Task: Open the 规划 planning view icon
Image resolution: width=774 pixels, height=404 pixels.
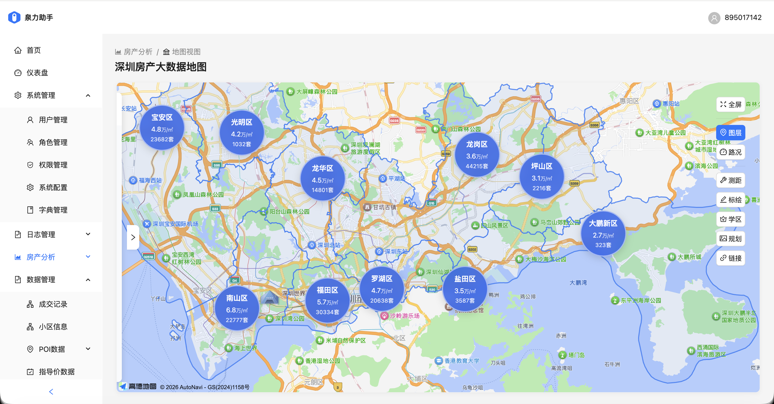Action: 731,238
